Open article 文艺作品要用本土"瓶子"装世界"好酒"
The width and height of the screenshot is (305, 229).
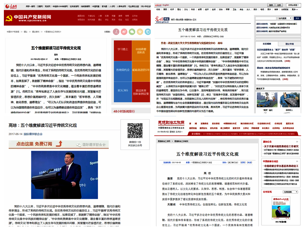(x=276, y=50)
